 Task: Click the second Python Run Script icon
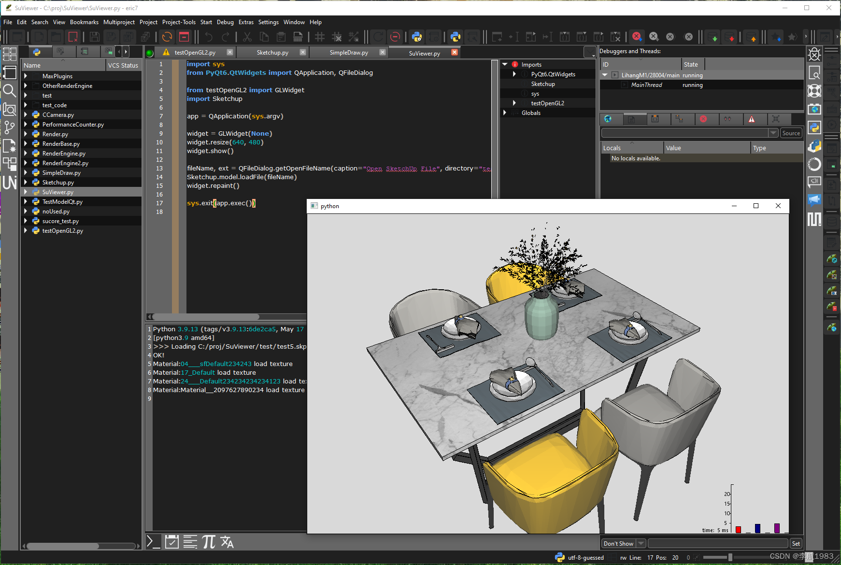(455, 37)
